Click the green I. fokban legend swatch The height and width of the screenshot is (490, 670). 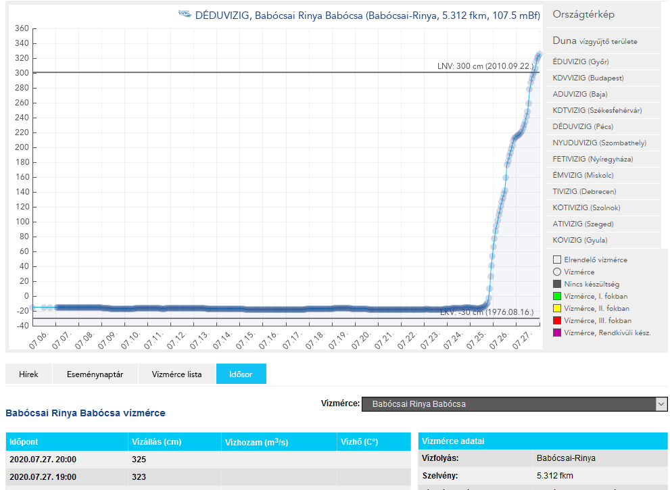(x=557, y=296)
